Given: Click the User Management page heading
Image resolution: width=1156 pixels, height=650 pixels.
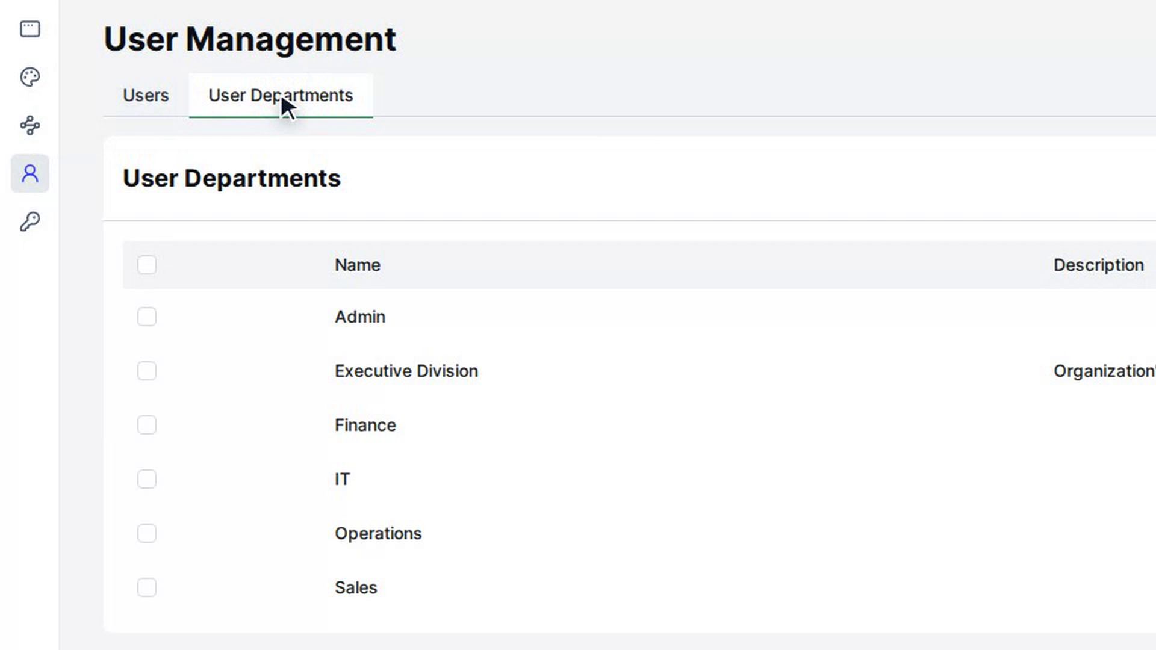Looking at the screenshot, I should pyautogui.click(x=250, y=39).
